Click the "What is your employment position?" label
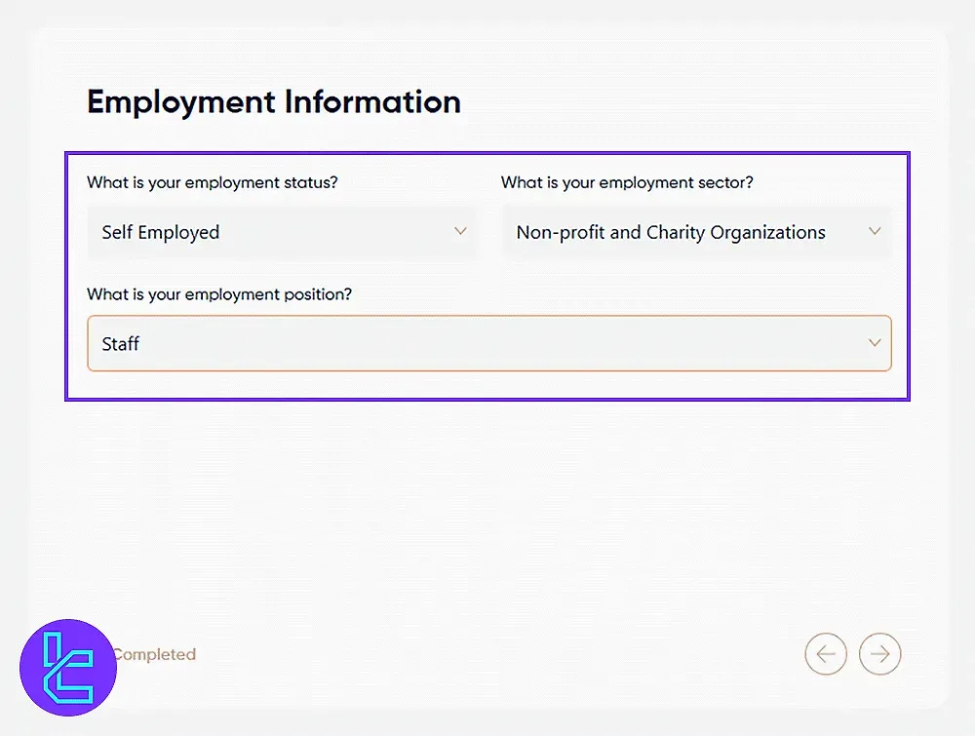Viewport: 975px width, 736px height. tap(219, 293)
